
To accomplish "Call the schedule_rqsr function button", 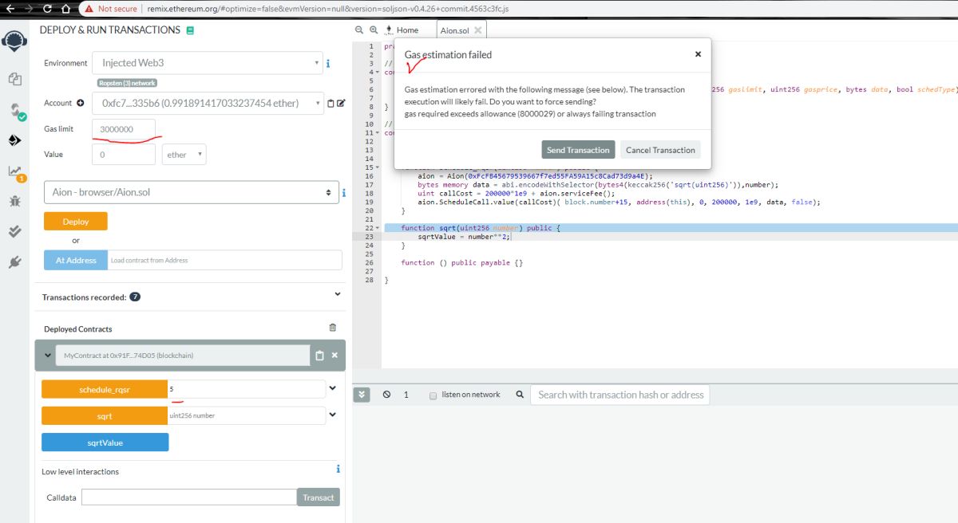I will (105, 389).
